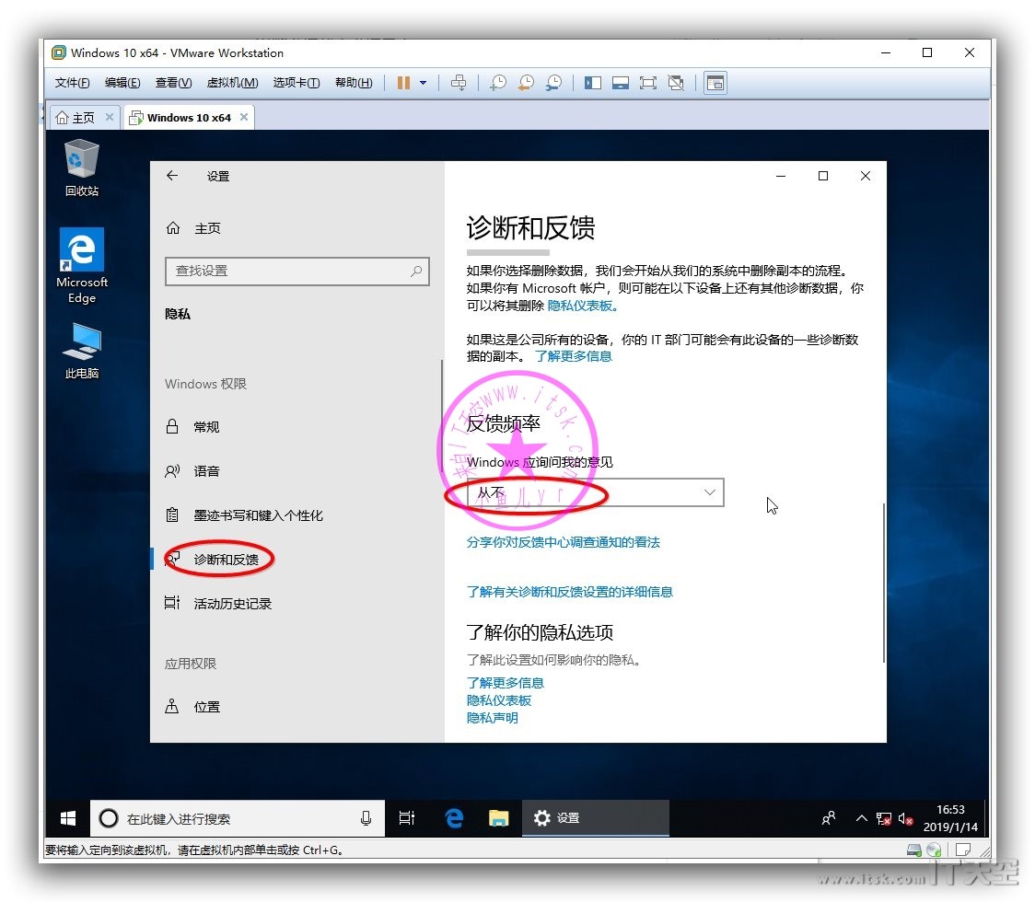Open the taskbar clock showing 16:53
The height and width of the screenshot is (902, 1035).
[950, 818]
